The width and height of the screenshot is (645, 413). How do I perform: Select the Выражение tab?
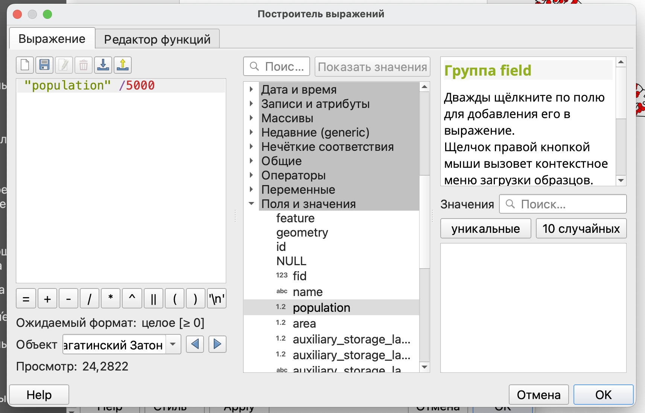(x=52, y=39)
